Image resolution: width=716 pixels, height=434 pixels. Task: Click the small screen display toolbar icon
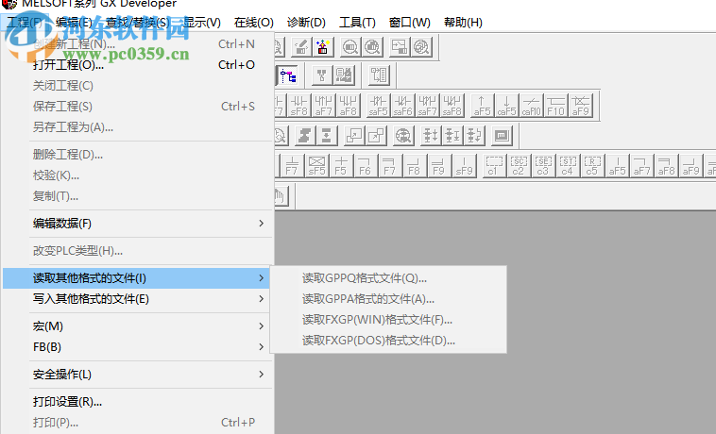(502, 136)
